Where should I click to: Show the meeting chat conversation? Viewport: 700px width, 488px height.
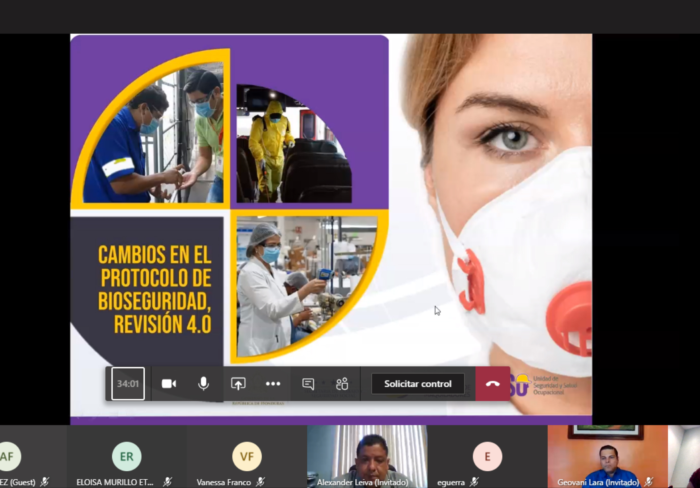coord(308,383)
